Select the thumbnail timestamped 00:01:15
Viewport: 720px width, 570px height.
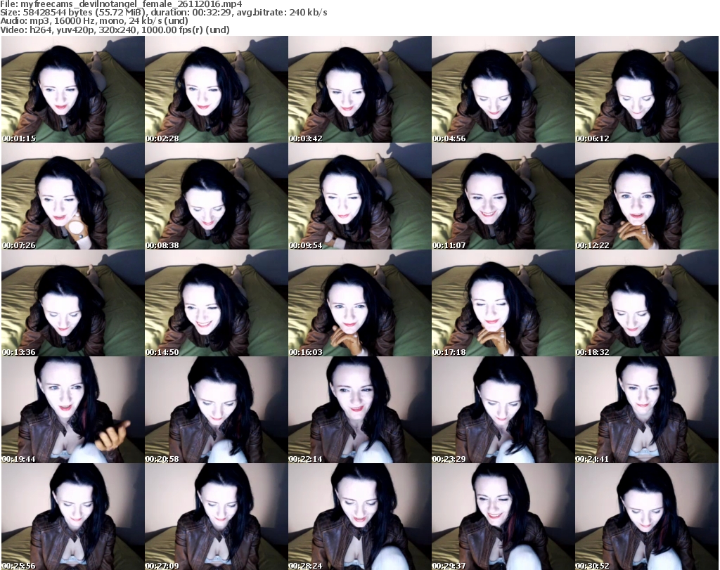(x=73, y=89)
